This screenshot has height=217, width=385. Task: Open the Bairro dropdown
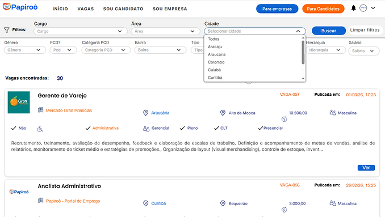(x=160, y=50)
